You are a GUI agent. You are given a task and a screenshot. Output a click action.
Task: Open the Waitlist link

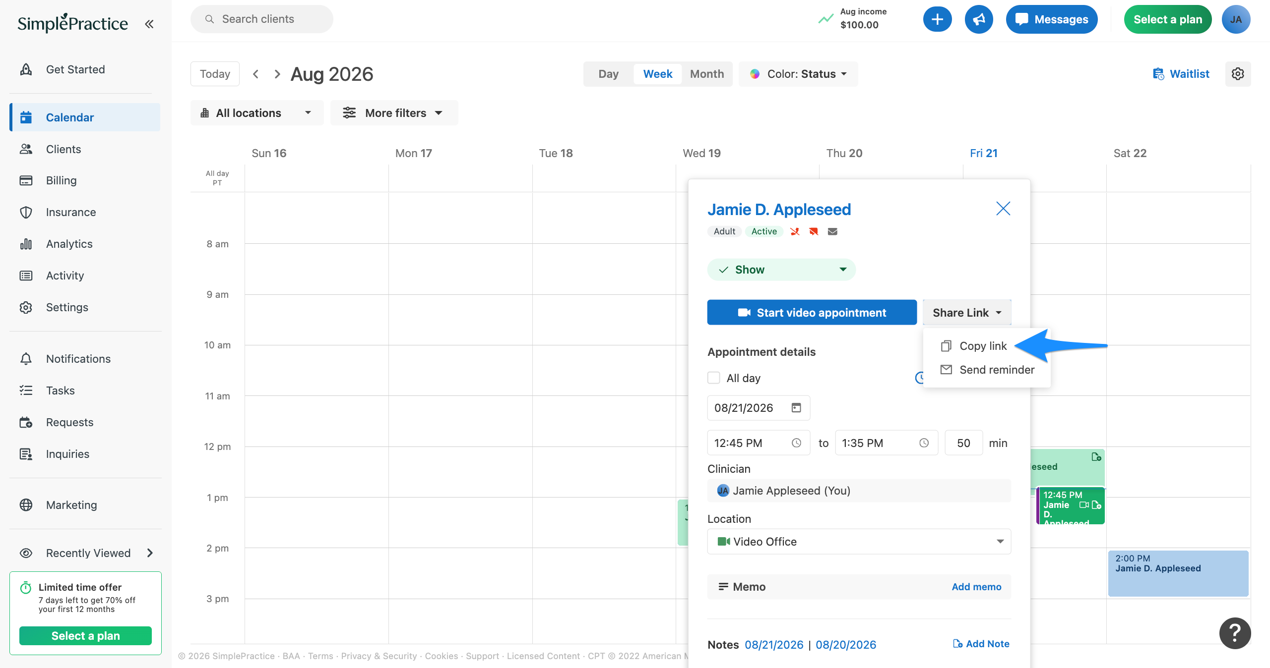point(1181,74)
